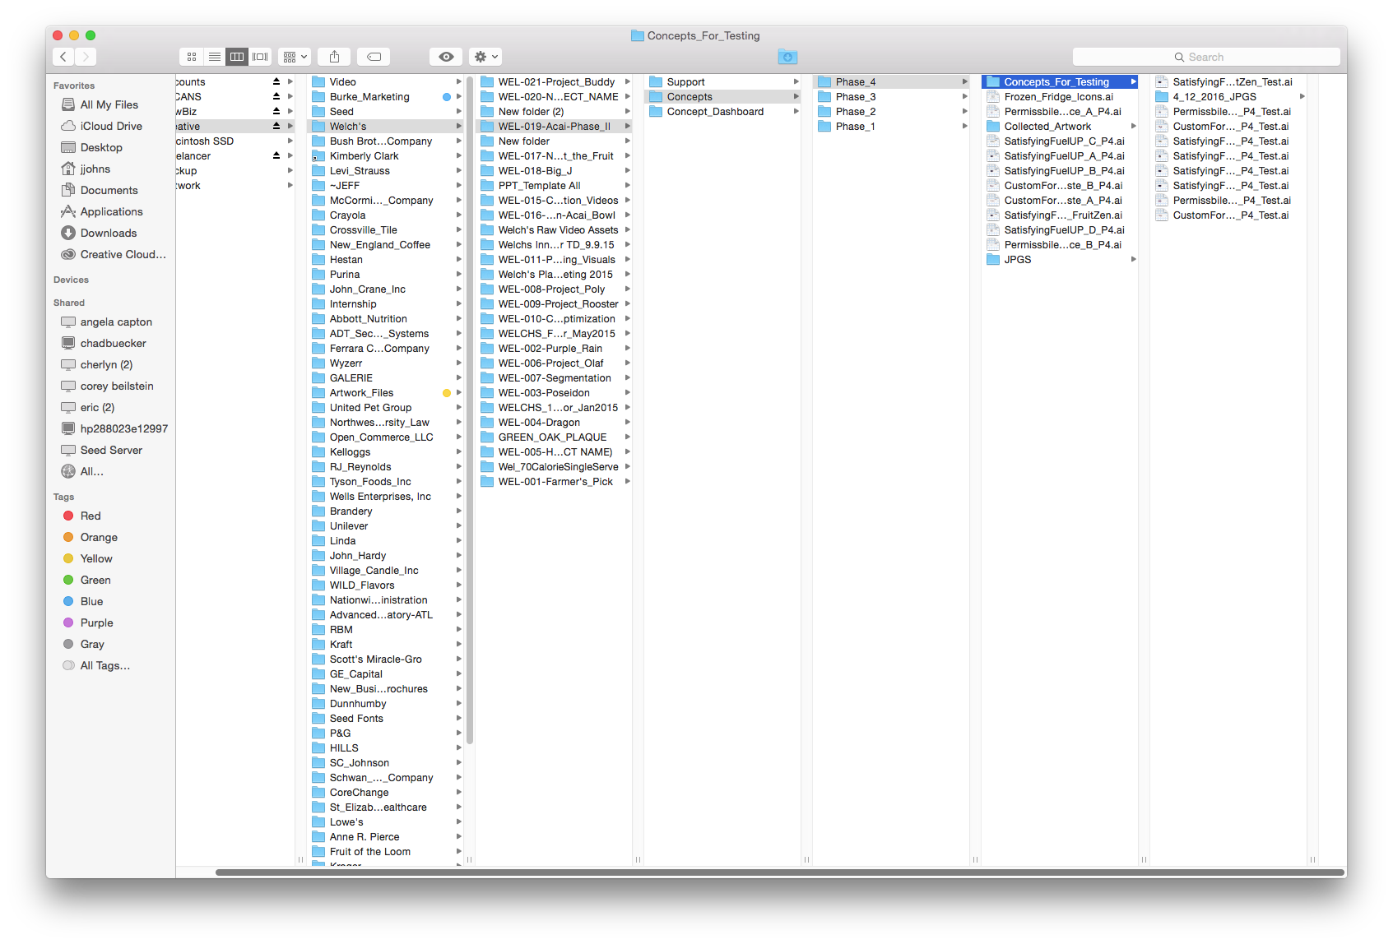This screenshot has height=944, width=1393.
Task: Expand the JPGS folder arrow
Action: tap(1134, 260)
